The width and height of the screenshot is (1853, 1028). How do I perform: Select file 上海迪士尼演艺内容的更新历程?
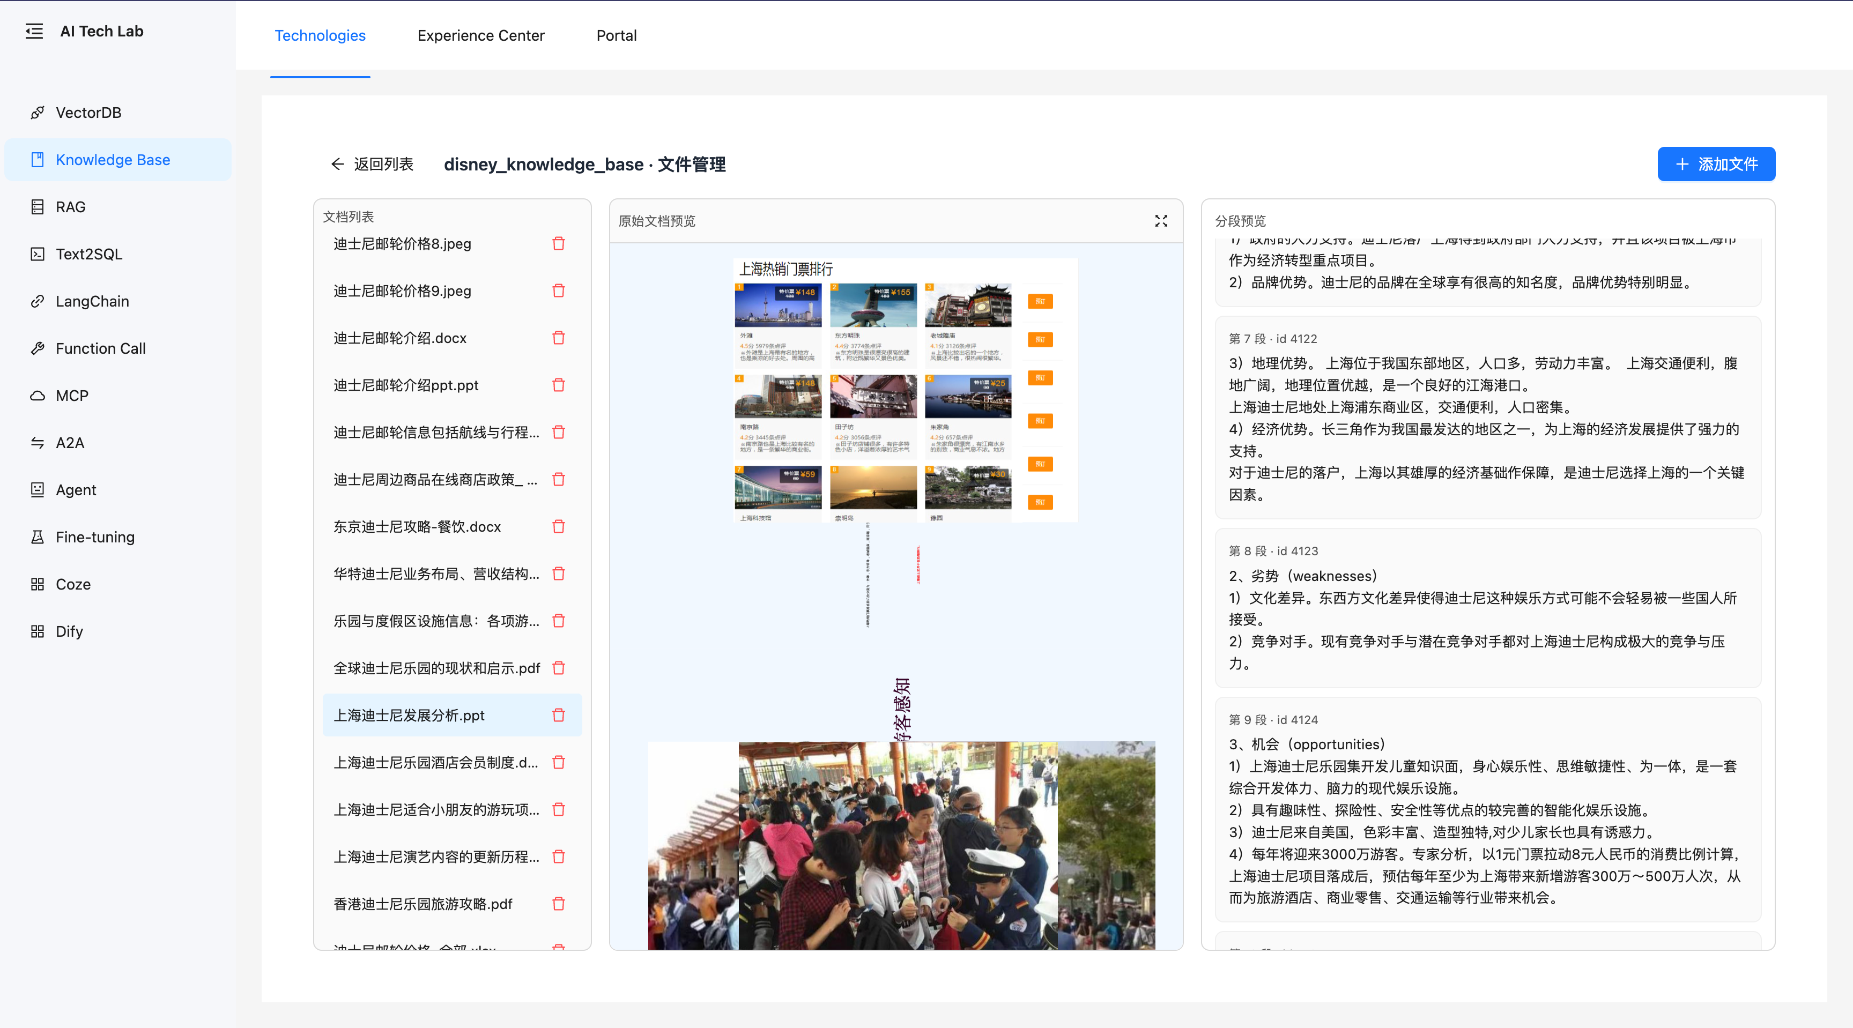[452, 857]
